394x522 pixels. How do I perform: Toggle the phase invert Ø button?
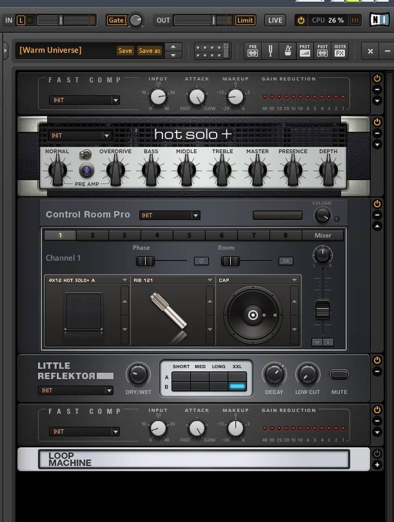click(201, 261)
